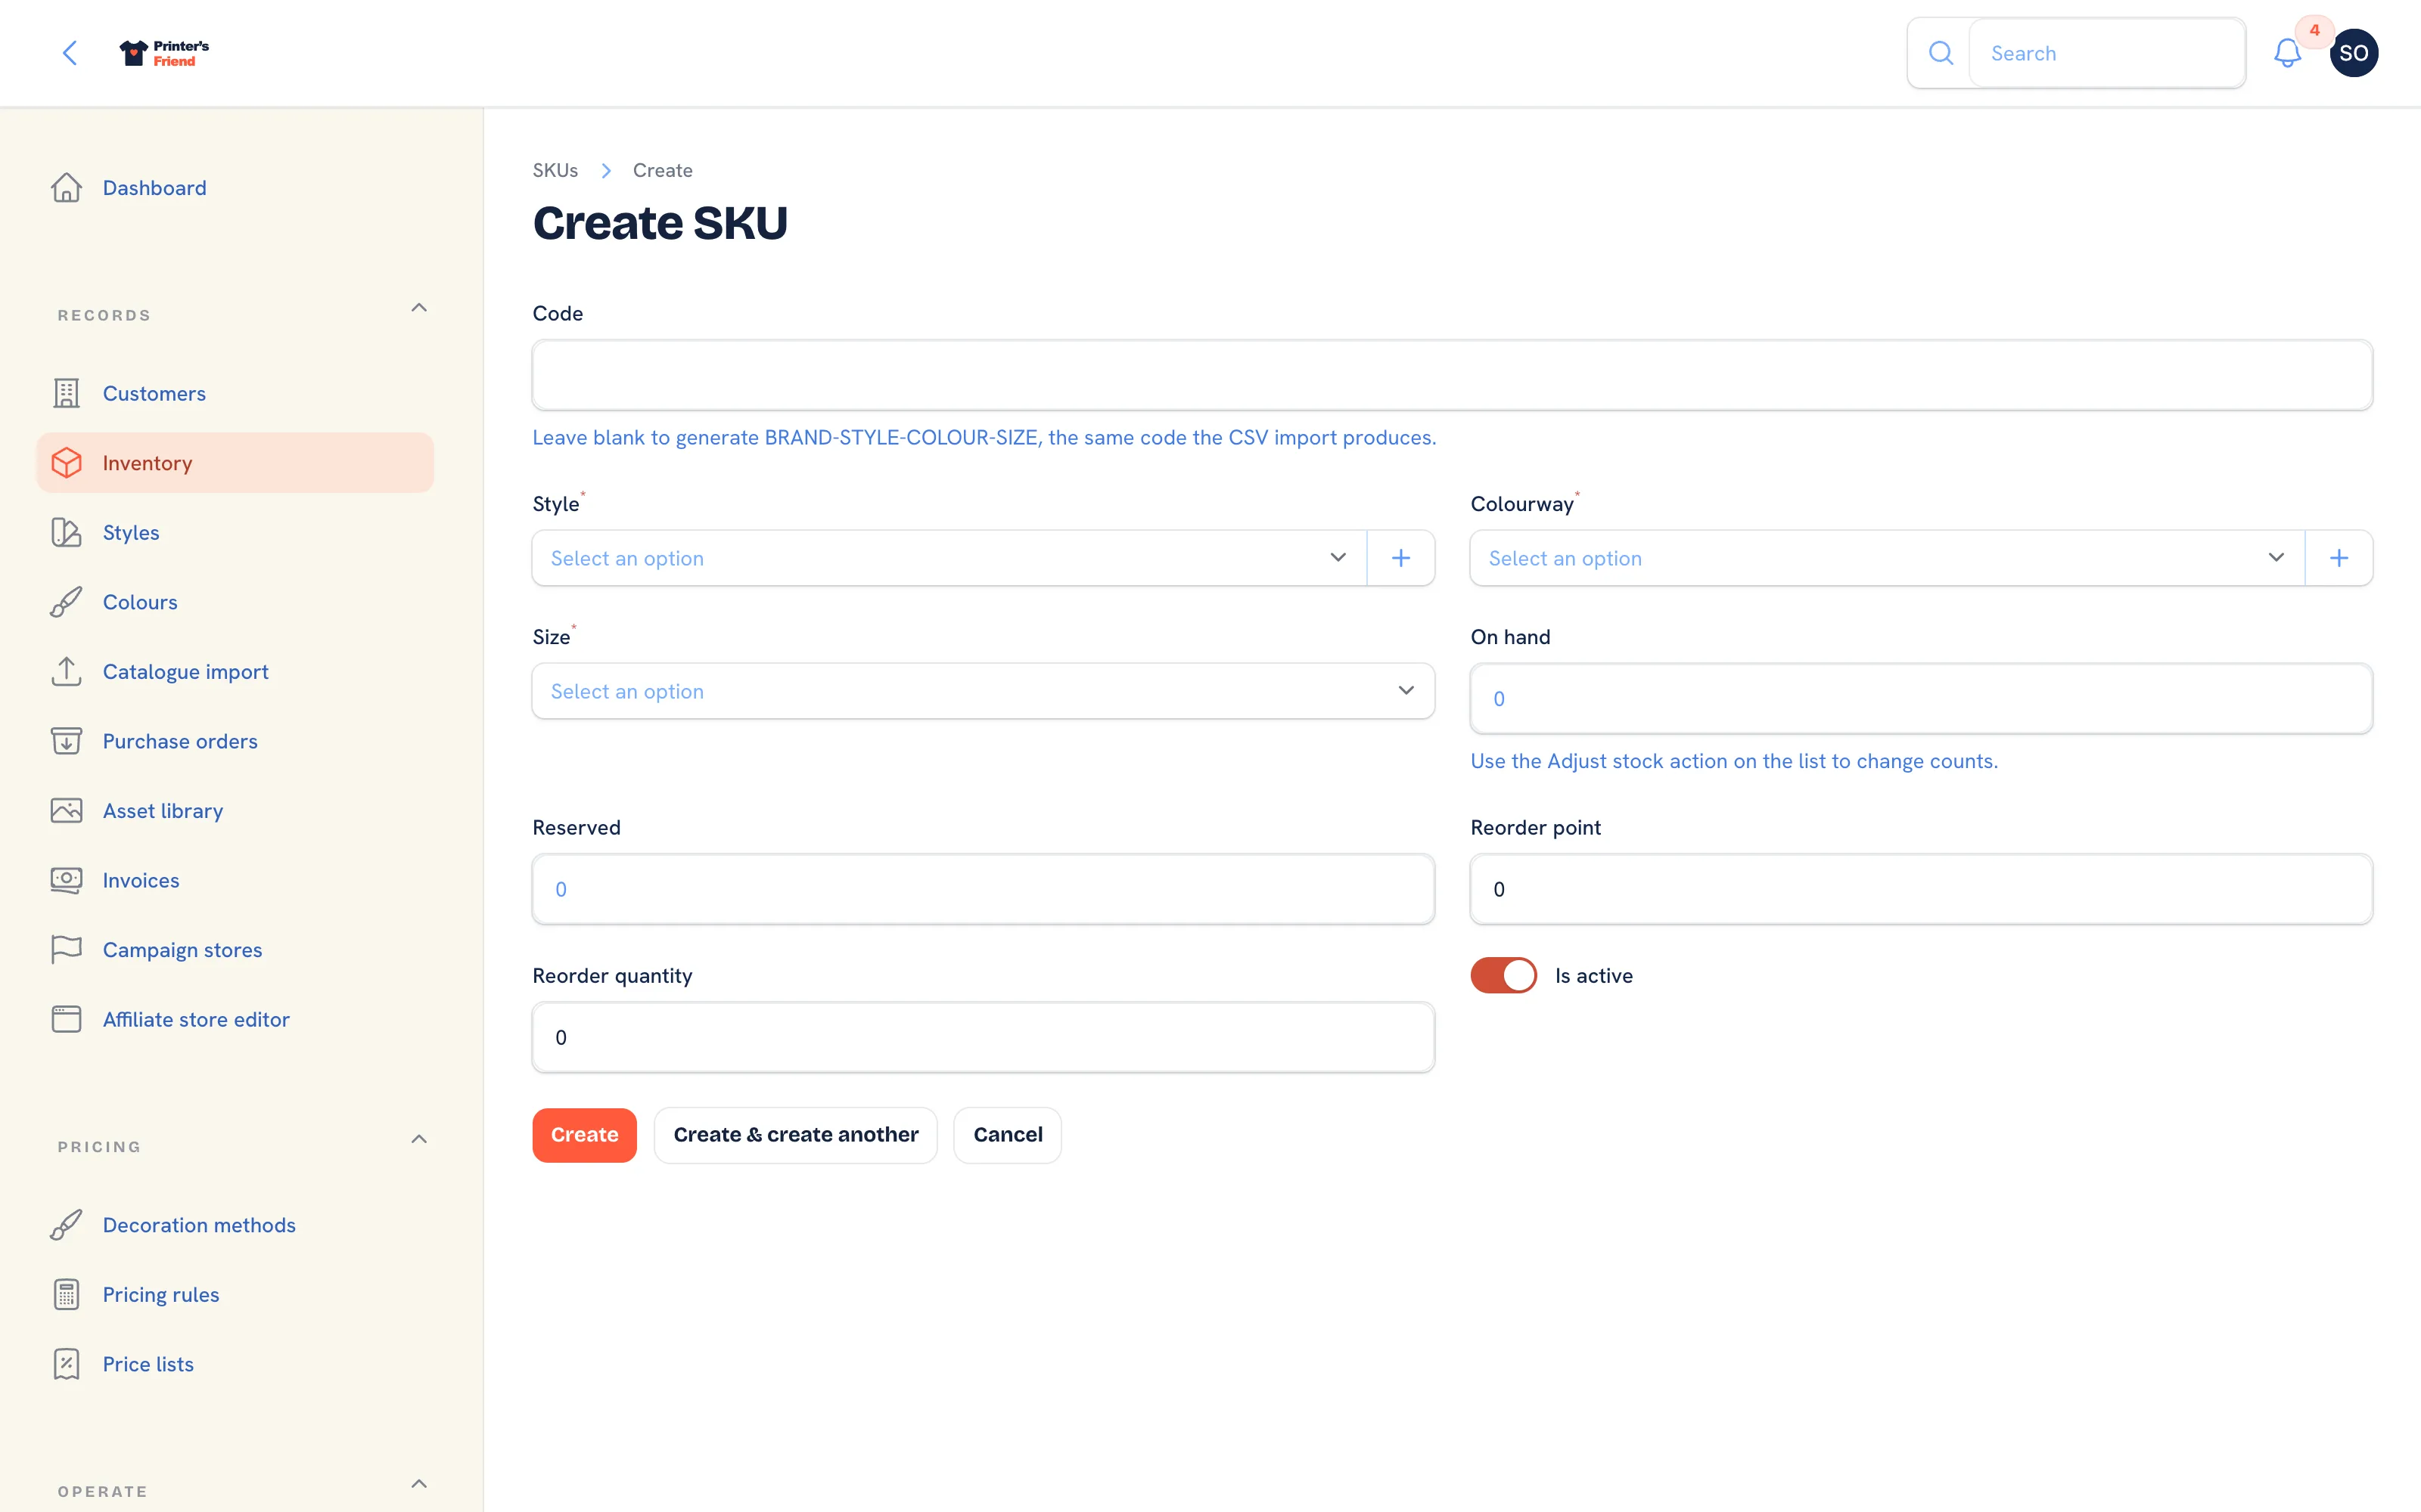Click the Printer's Friend logo
The height and width of the screenshot is (1512, 2421).
point(164,53)
